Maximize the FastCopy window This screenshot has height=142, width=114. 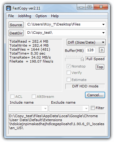point(90,7)
